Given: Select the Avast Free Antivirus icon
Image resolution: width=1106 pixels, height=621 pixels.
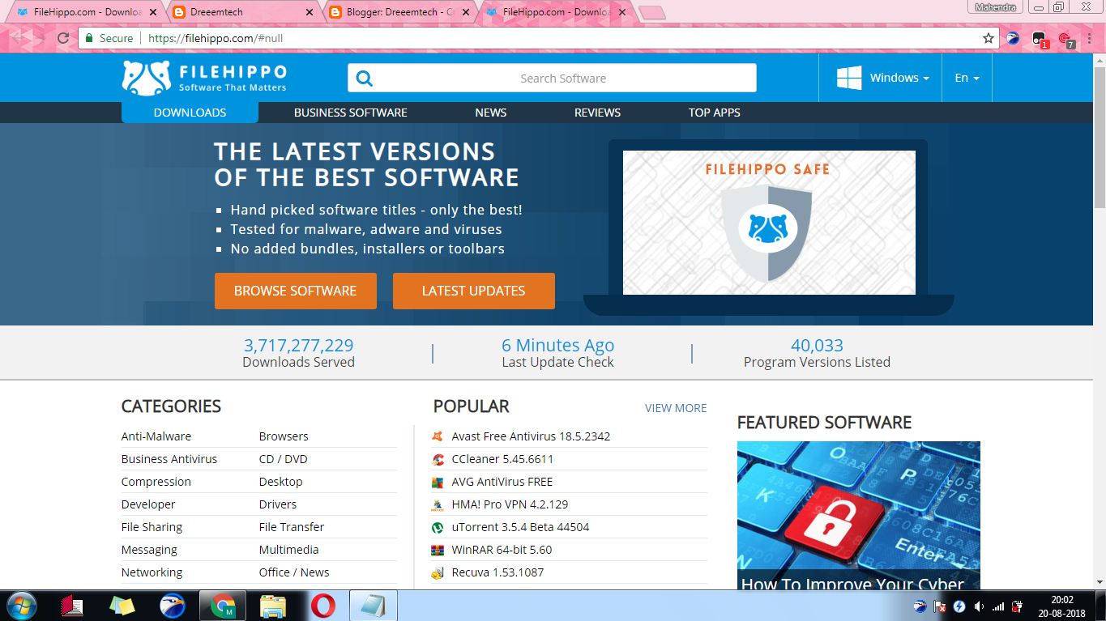Looking at the screenshot, I should tap(438, 436).
